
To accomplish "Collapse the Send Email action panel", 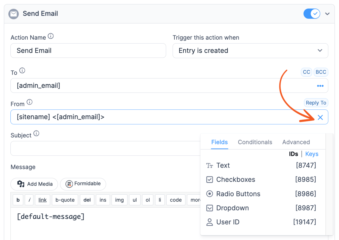I will [x=328, y=14].
